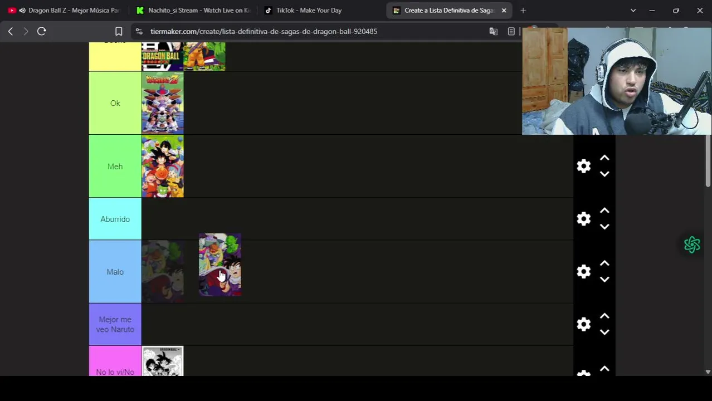Mute audio icon on YouTube tab
This screenshot has width=712, height=401.
22,10
